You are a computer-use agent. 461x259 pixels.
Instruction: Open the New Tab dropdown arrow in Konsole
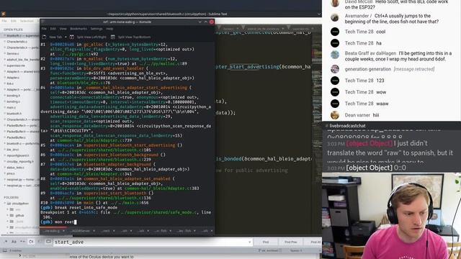(x=66, y=37)
